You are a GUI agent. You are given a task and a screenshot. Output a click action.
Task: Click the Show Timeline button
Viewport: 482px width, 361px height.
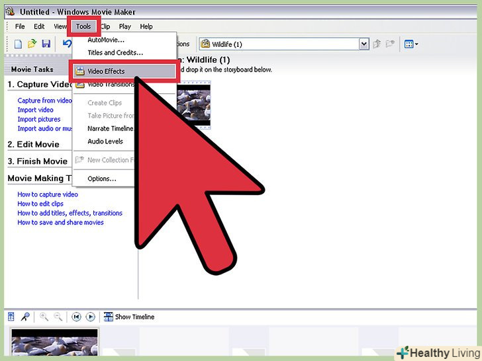click(129, 317)
